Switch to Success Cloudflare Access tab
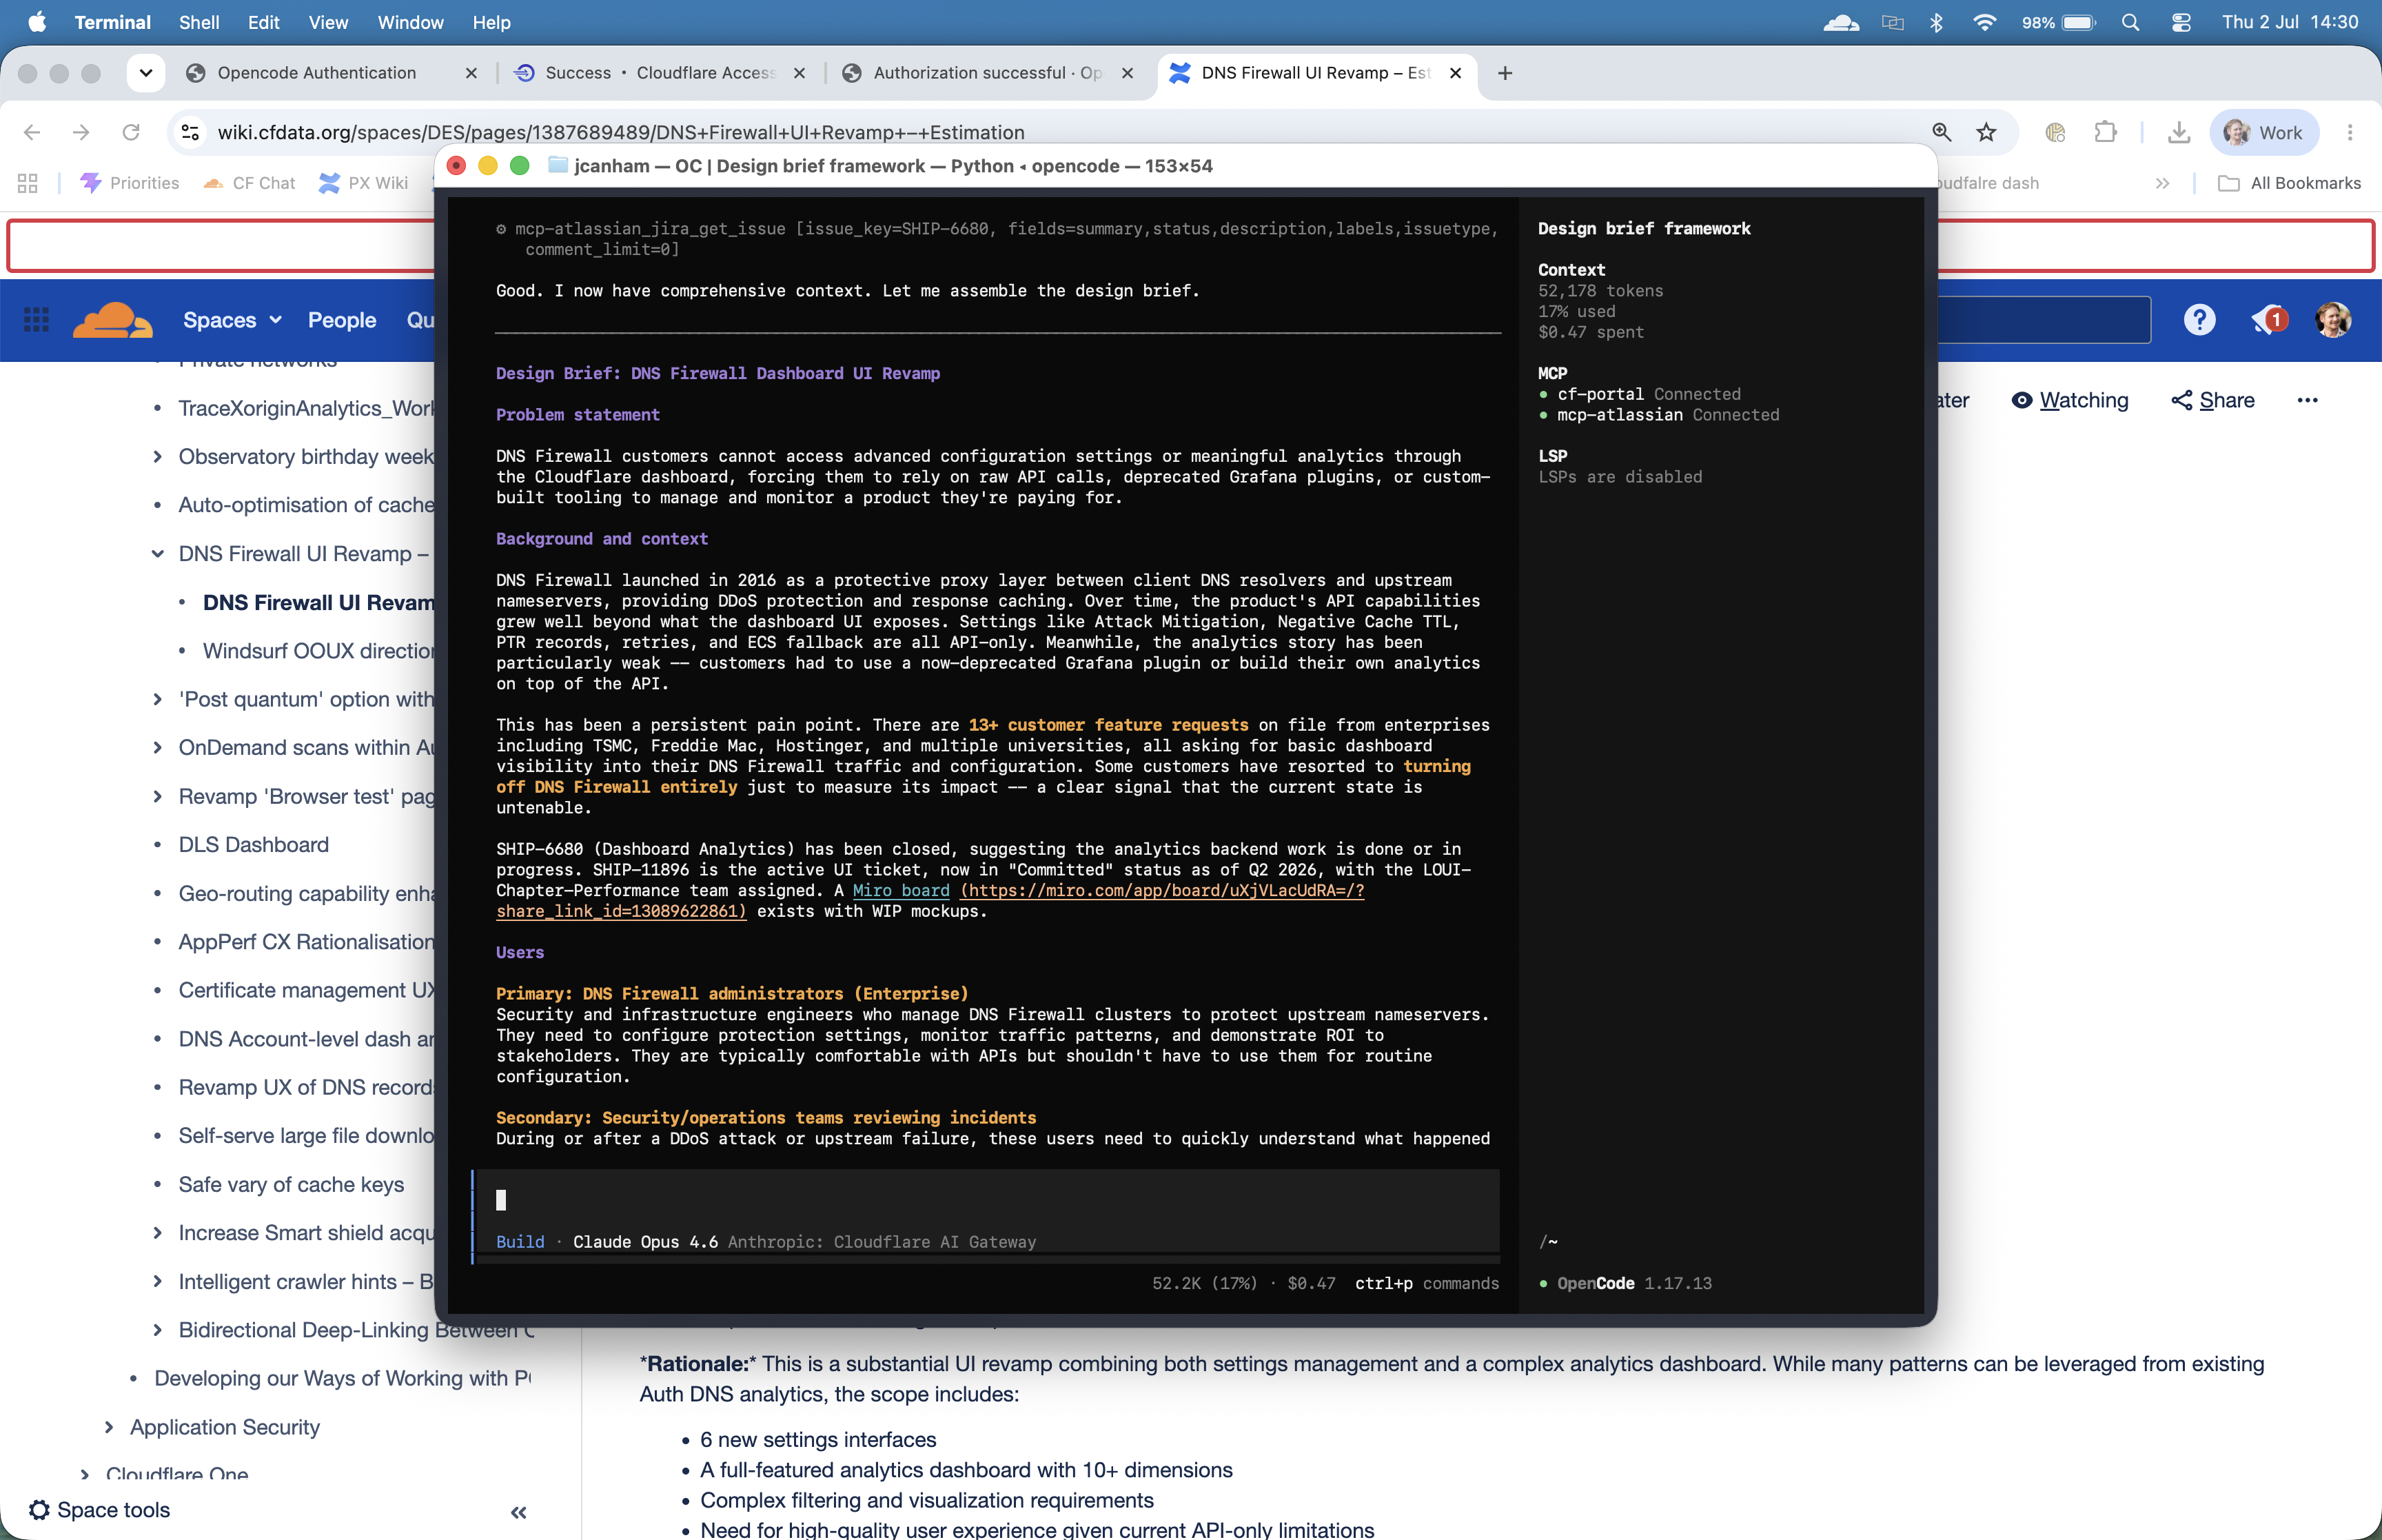 (660, 73)
